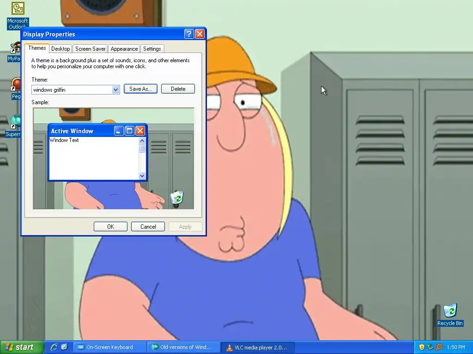The image size is (473, 354).
Task: Confirm with the OK button
Action: coord(110,227)
